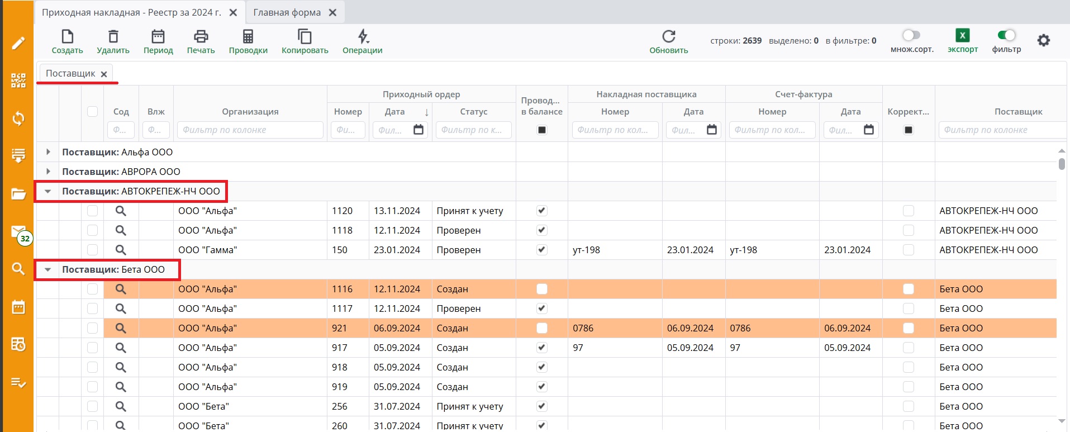Check the row checkbox for order 1120
The image size is (1070, 432).
point(93,211)
